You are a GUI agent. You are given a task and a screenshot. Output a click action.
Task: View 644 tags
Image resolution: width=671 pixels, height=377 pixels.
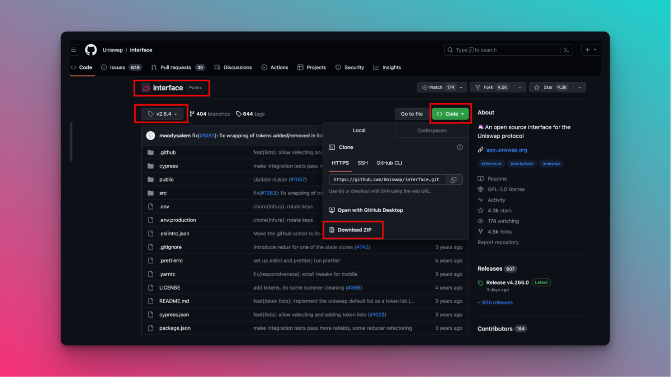coord(250,114)
